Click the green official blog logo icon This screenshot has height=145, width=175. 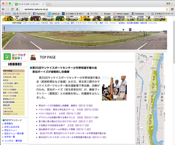tap(7, 56)
